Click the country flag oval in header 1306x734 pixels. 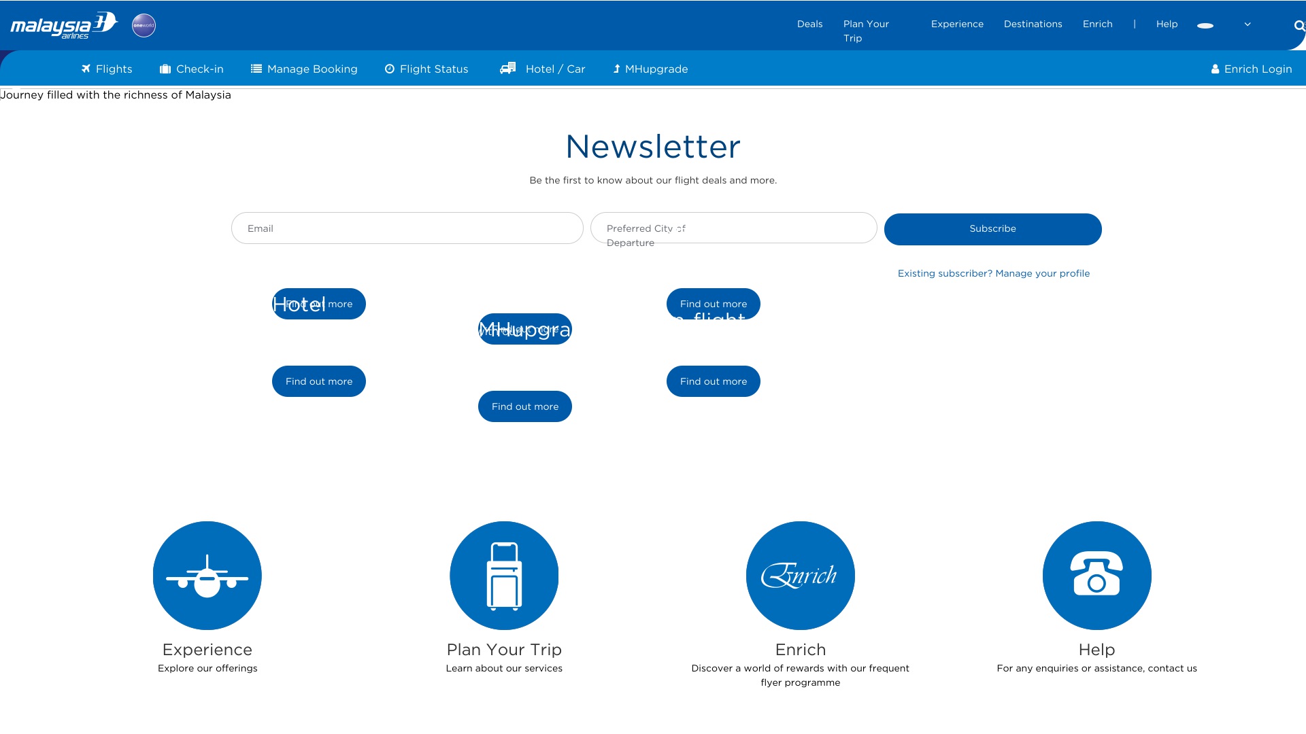tap(1205, 26)
